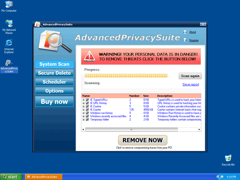Click the About icon

pos(185,32)
